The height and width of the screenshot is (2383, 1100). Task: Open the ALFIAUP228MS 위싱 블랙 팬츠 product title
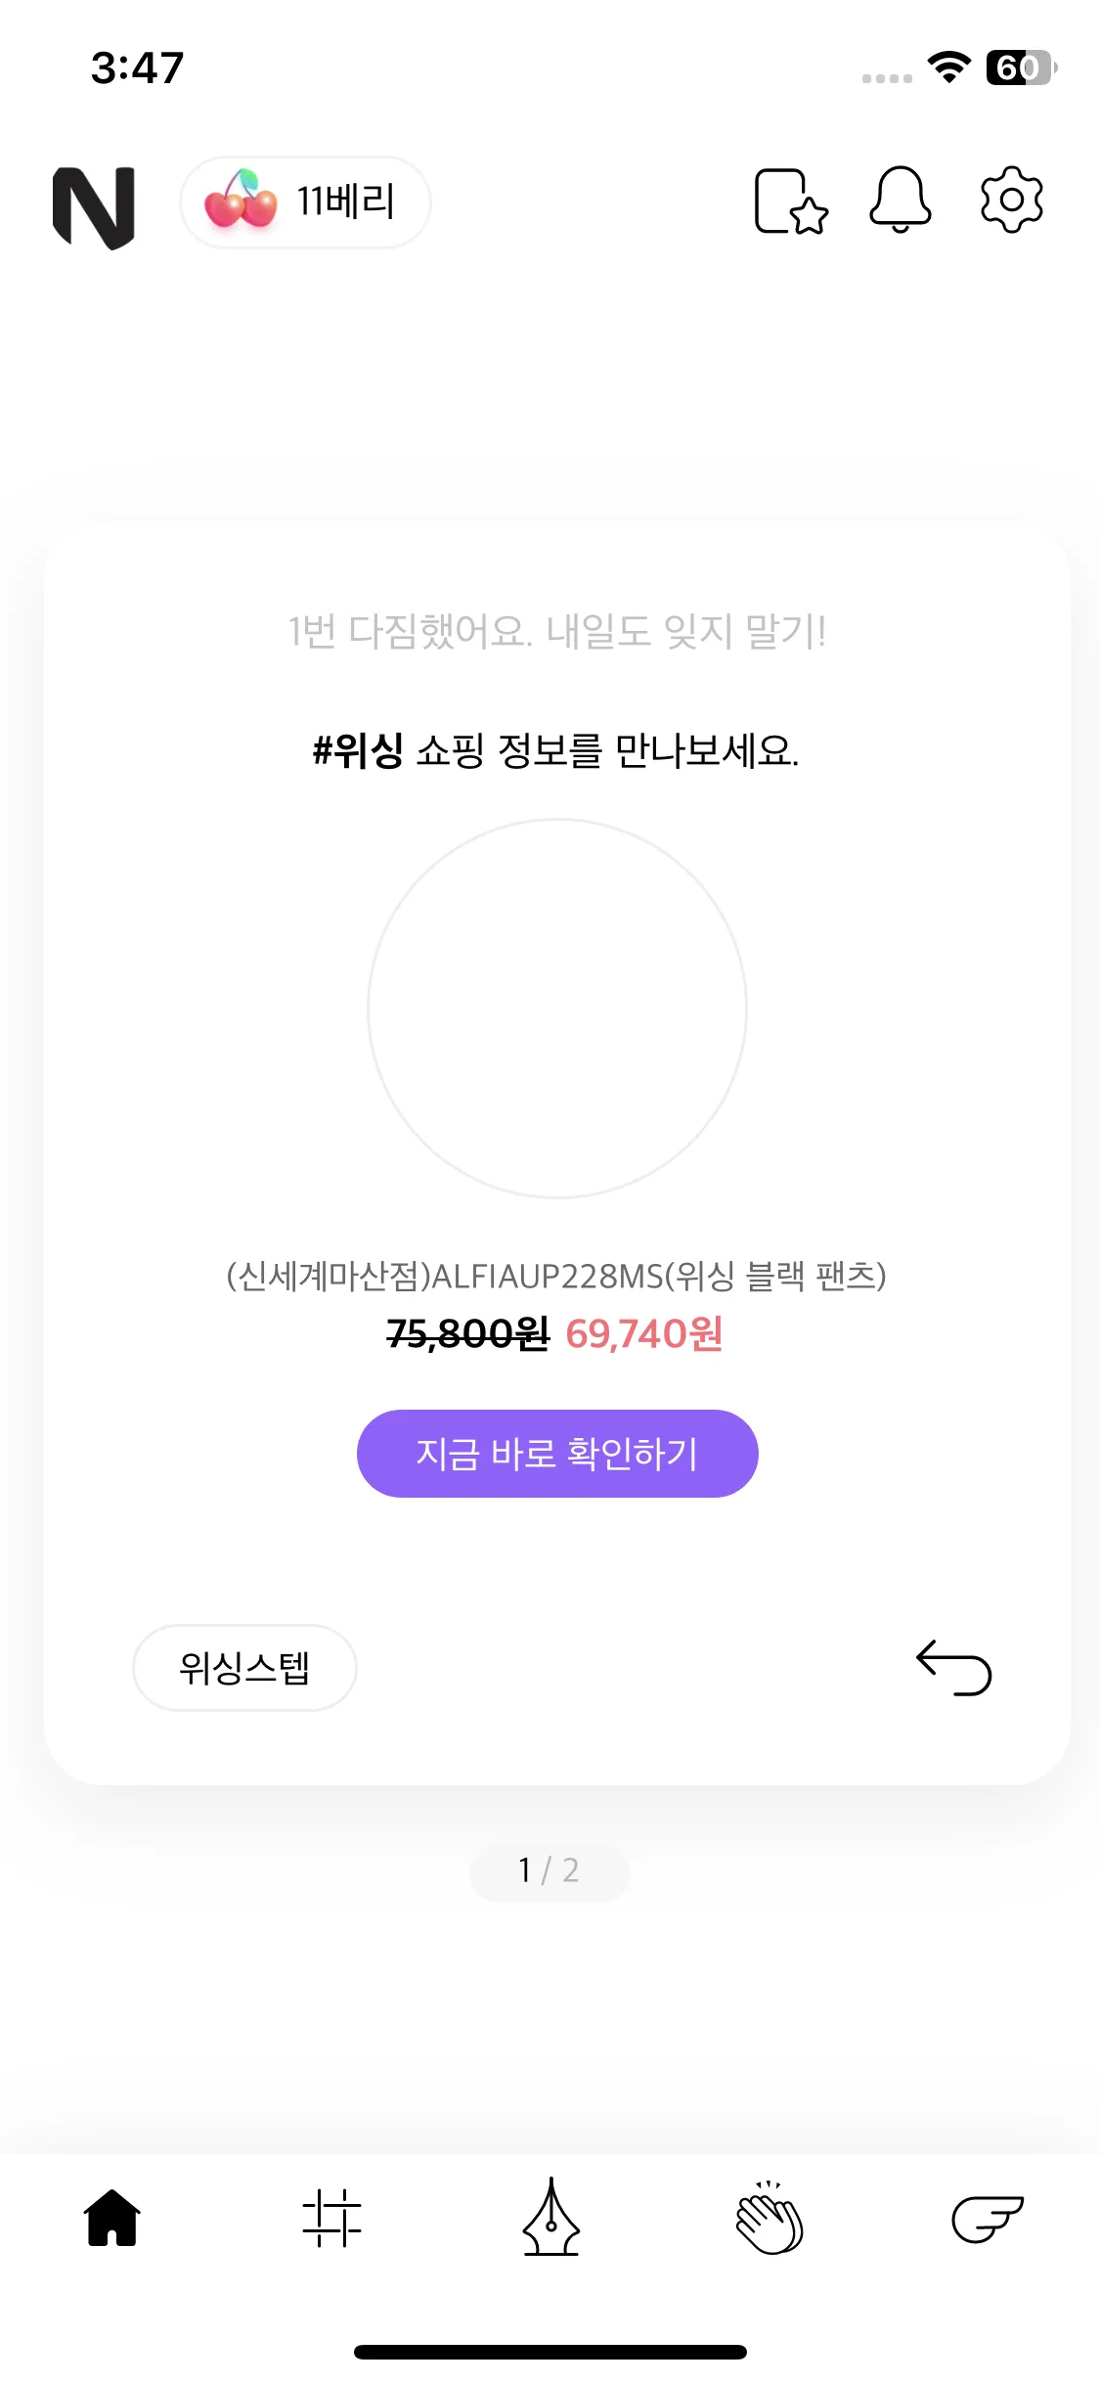[x=555, y=1276]
